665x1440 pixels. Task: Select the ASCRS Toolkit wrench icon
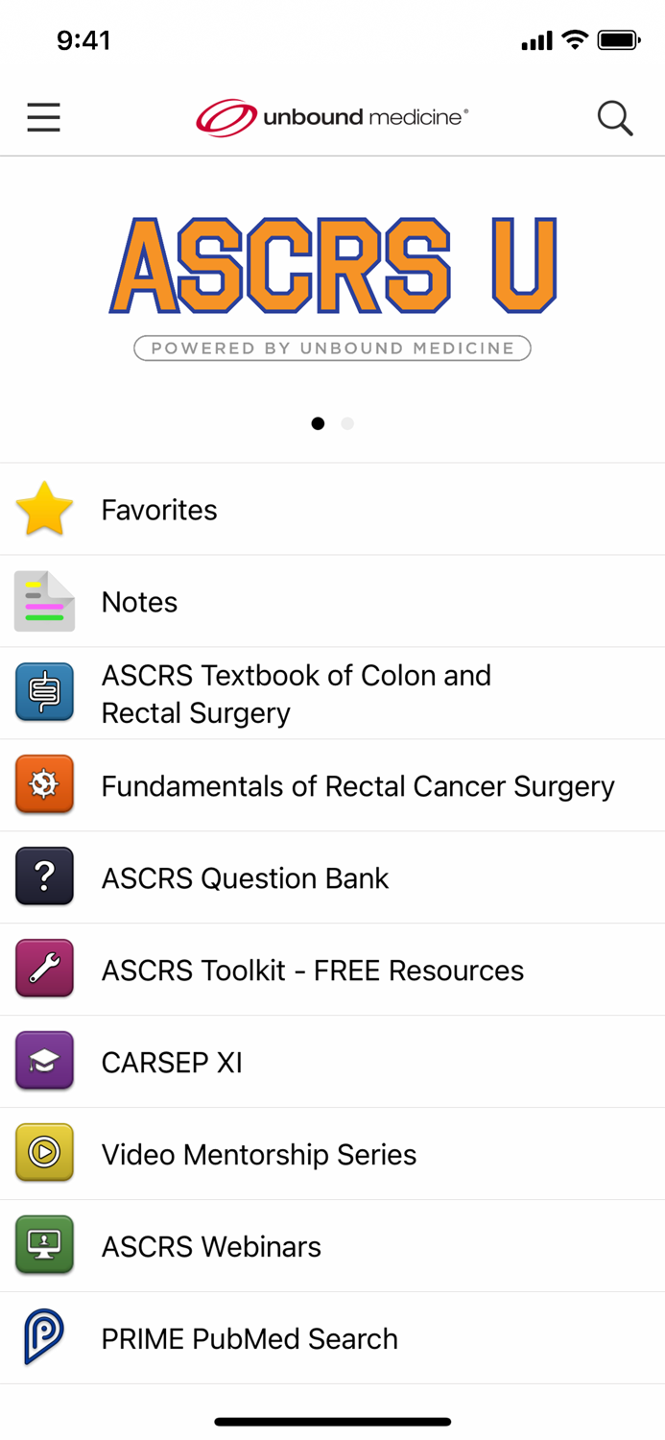[42, 969]
